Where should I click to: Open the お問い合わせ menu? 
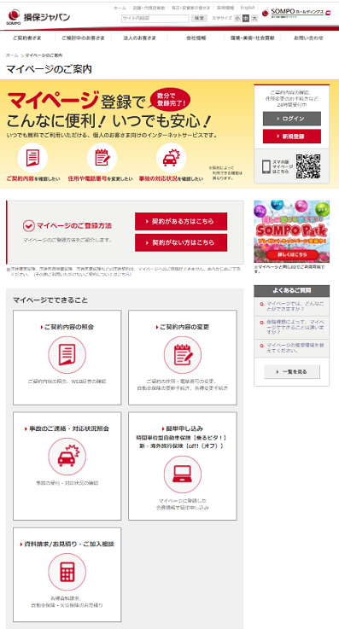[308, 38]
